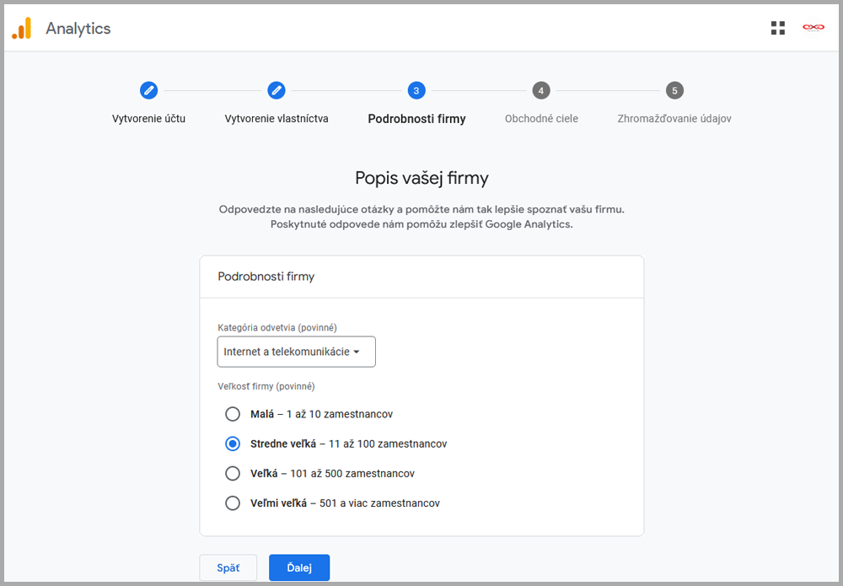Image resolution: width=843 pixels, height=586 pixels.
Task: Click the pencil icon for Vytvorenie vlastníctva
Action: 277,90
